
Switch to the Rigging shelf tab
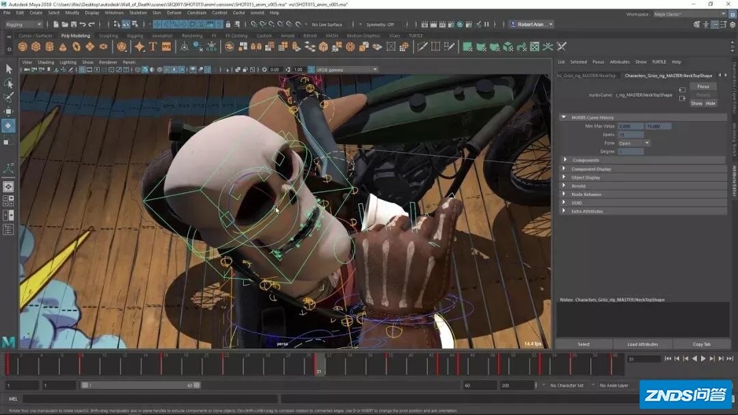[x=135, y=35]
